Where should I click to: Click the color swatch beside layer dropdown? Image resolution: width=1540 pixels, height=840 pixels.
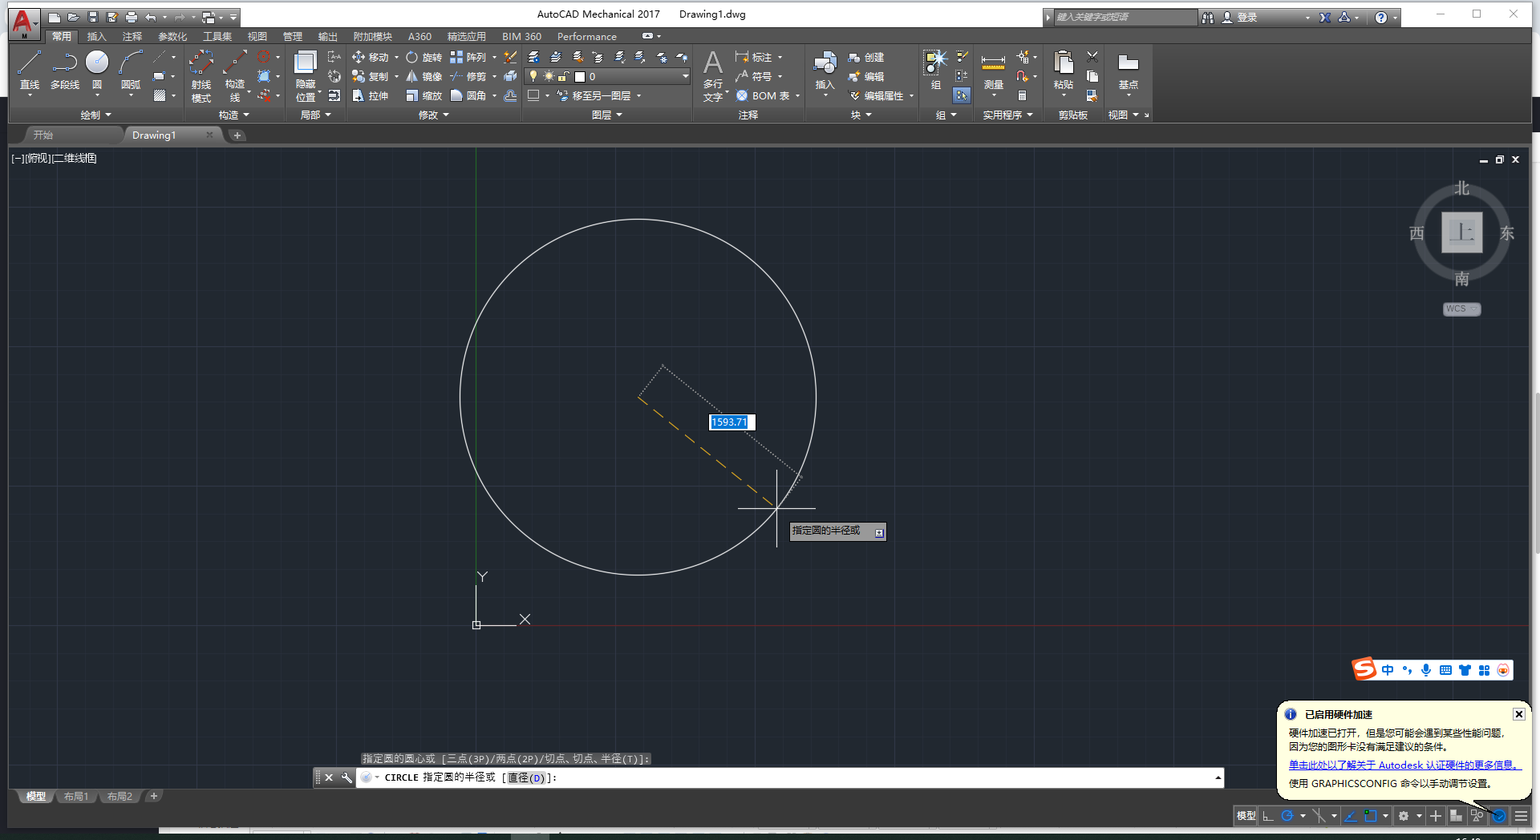coord(579,76)
